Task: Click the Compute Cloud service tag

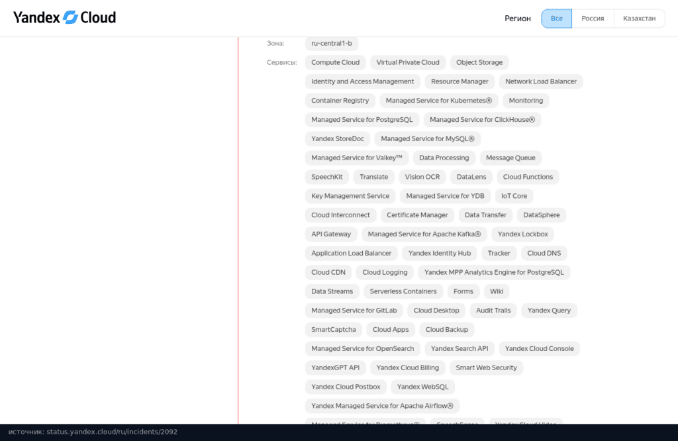Action: (336, 62)
